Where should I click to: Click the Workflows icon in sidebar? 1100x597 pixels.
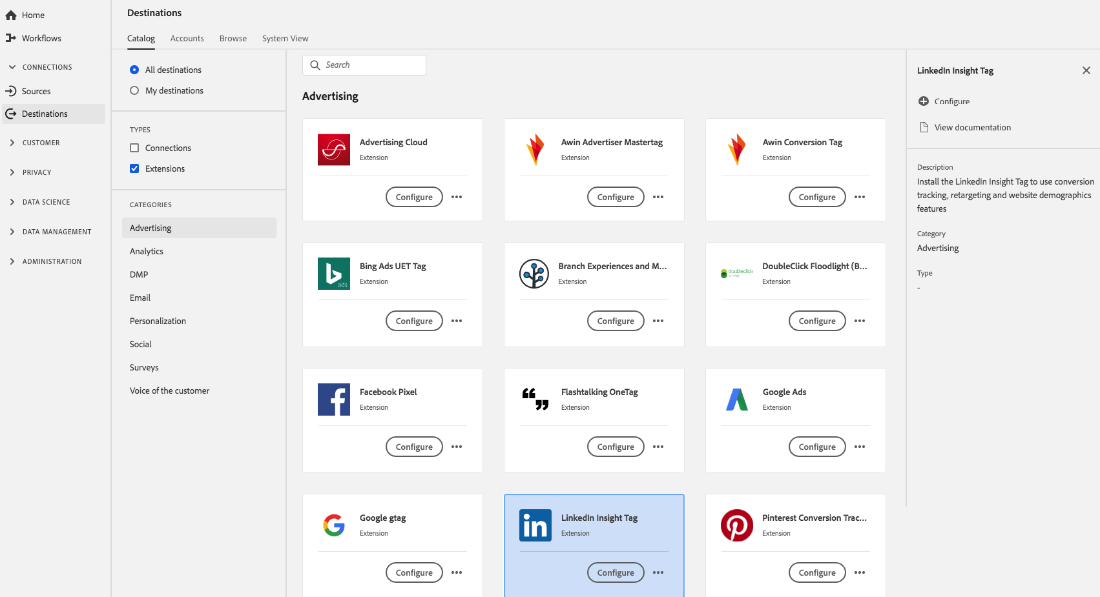[11, 38]
